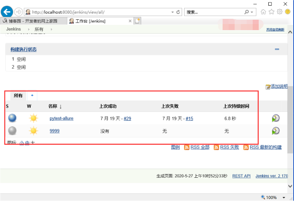Click the RSS icon beside RSS 最新的构建
Viewport: 294px width, 201px height.
pyautogui.click(x=246, y=148)
